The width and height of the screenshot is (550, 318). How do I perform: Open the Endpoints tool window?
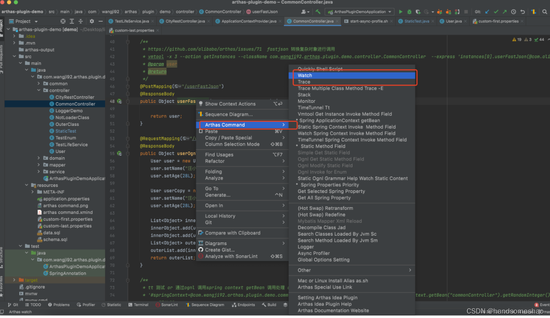tap(243, 305)
